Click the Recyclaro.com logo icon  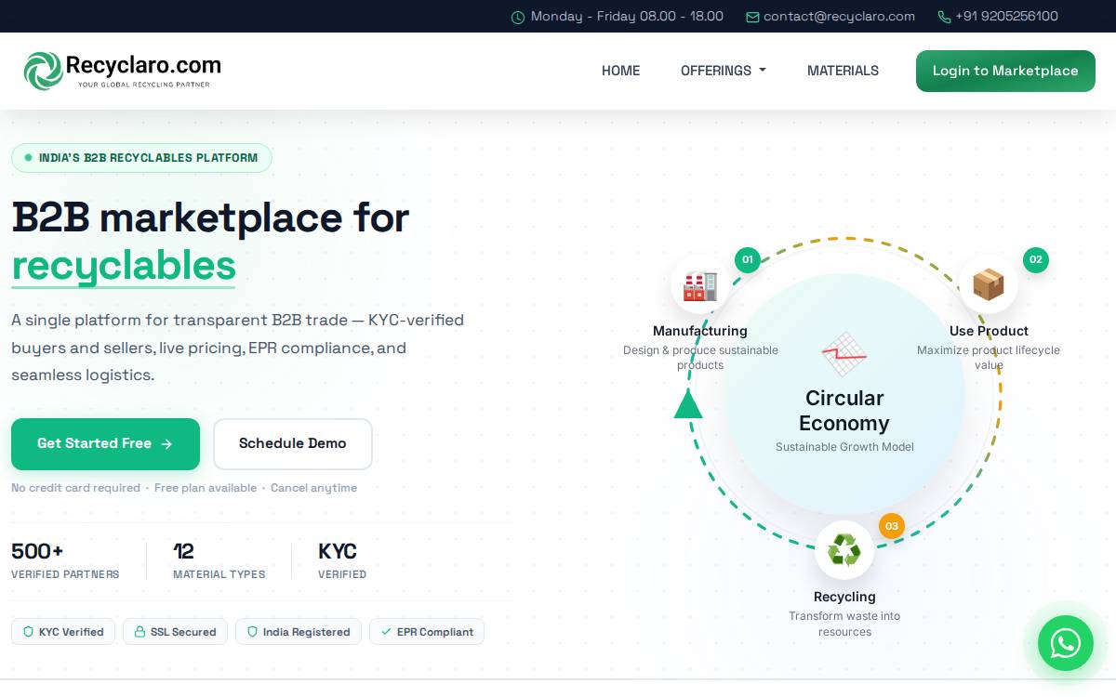tap(43, 71)
